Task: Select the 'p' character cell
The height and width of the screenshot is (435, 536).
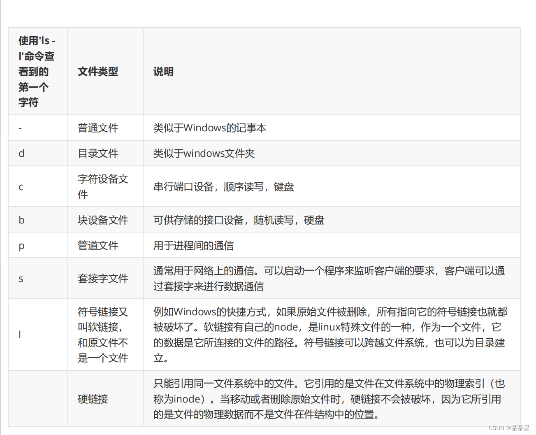Action: (38, 245)
